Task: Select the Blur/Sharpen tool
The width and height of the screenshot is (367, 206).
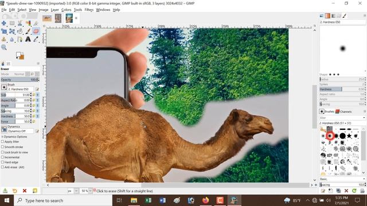Action: tap(12, 39)
